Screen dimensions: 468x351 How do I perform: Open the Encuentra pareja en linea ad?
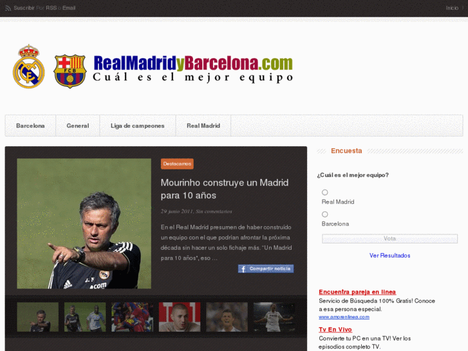point(357,292)
